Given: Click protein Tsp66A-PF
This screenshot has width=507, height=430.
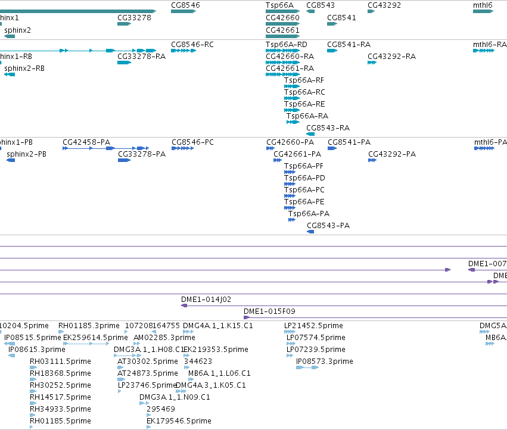Looking at the screenshot, I should [x=290, y=172].
